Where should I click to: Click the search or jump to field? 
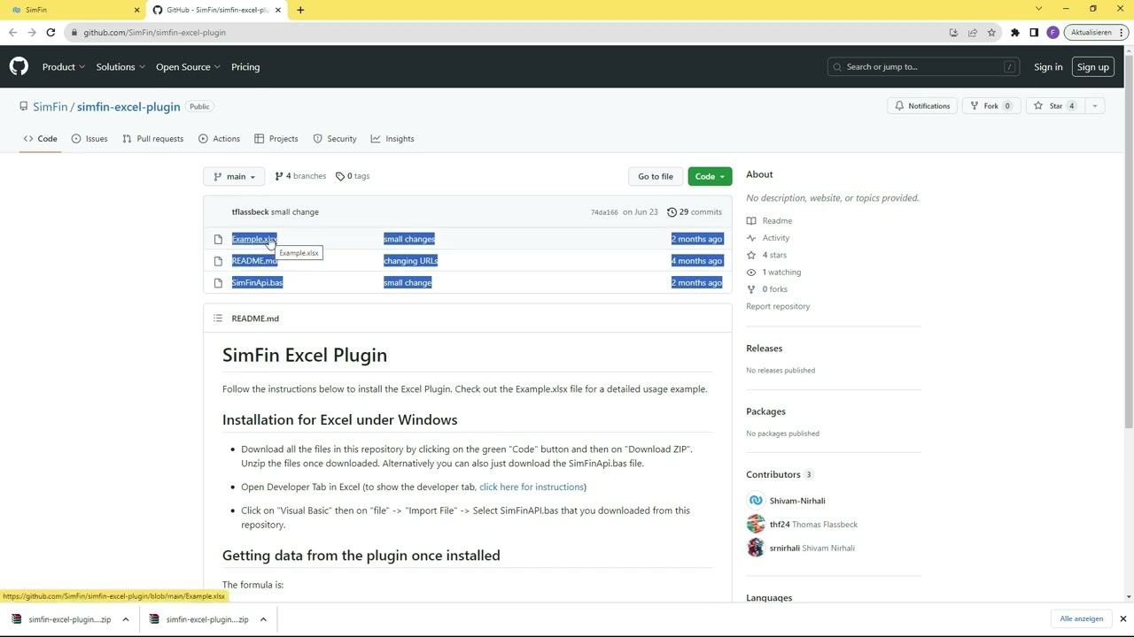coord(921,67)
